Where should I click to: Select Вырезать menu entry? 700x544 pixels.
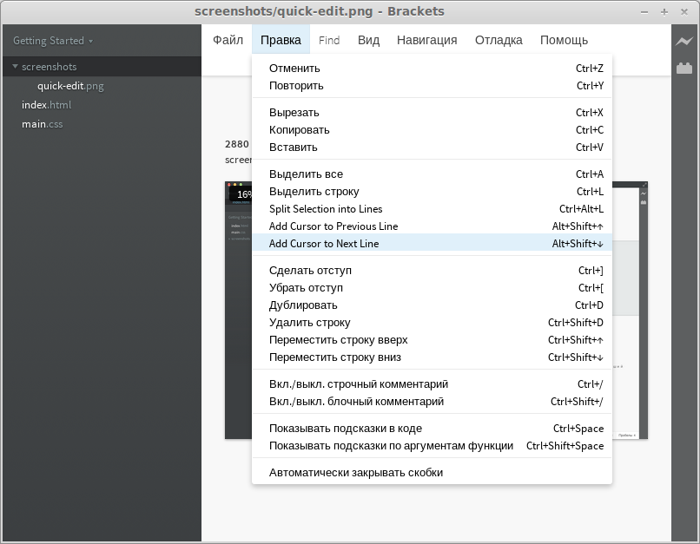[432, 113]
